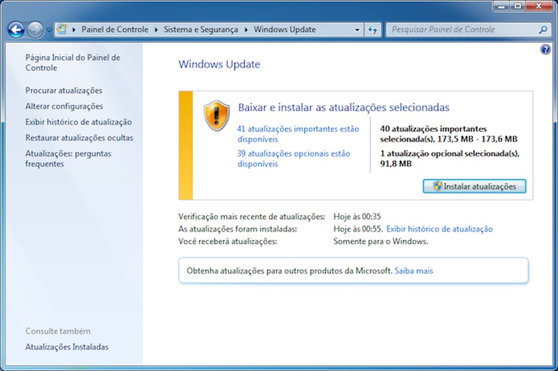Click the magnifier search icon
The width and height of the screenshot is (558, 371).
[x=543, y=29]
